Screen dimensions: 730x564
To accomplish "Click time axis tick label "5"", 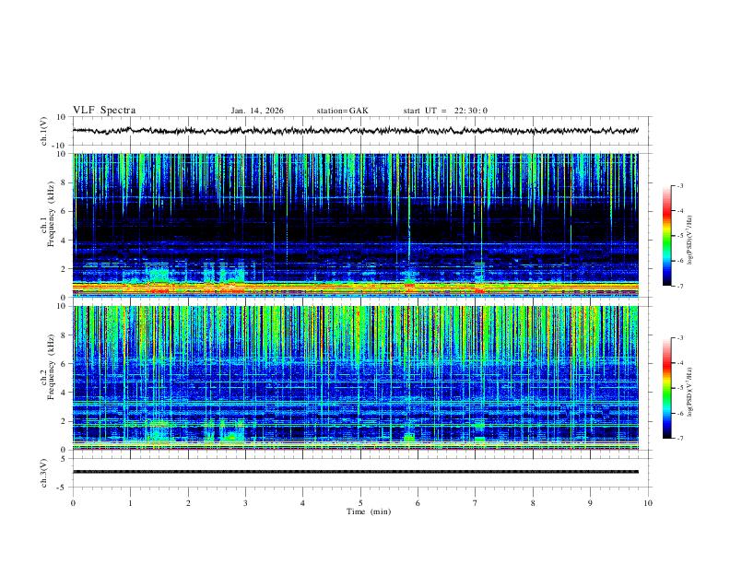I will 360,503.
